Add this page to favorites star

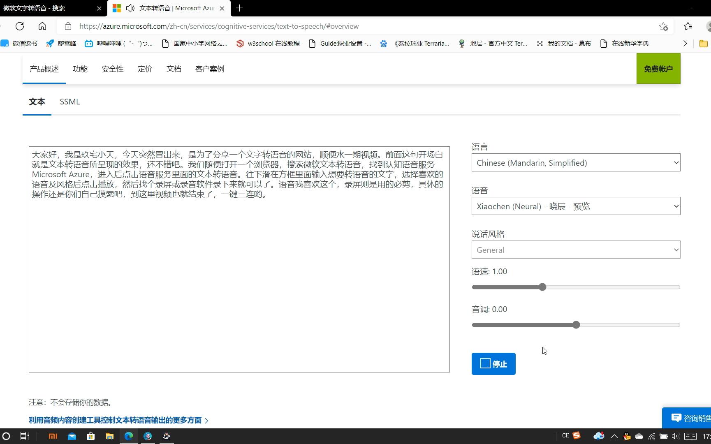663,26
